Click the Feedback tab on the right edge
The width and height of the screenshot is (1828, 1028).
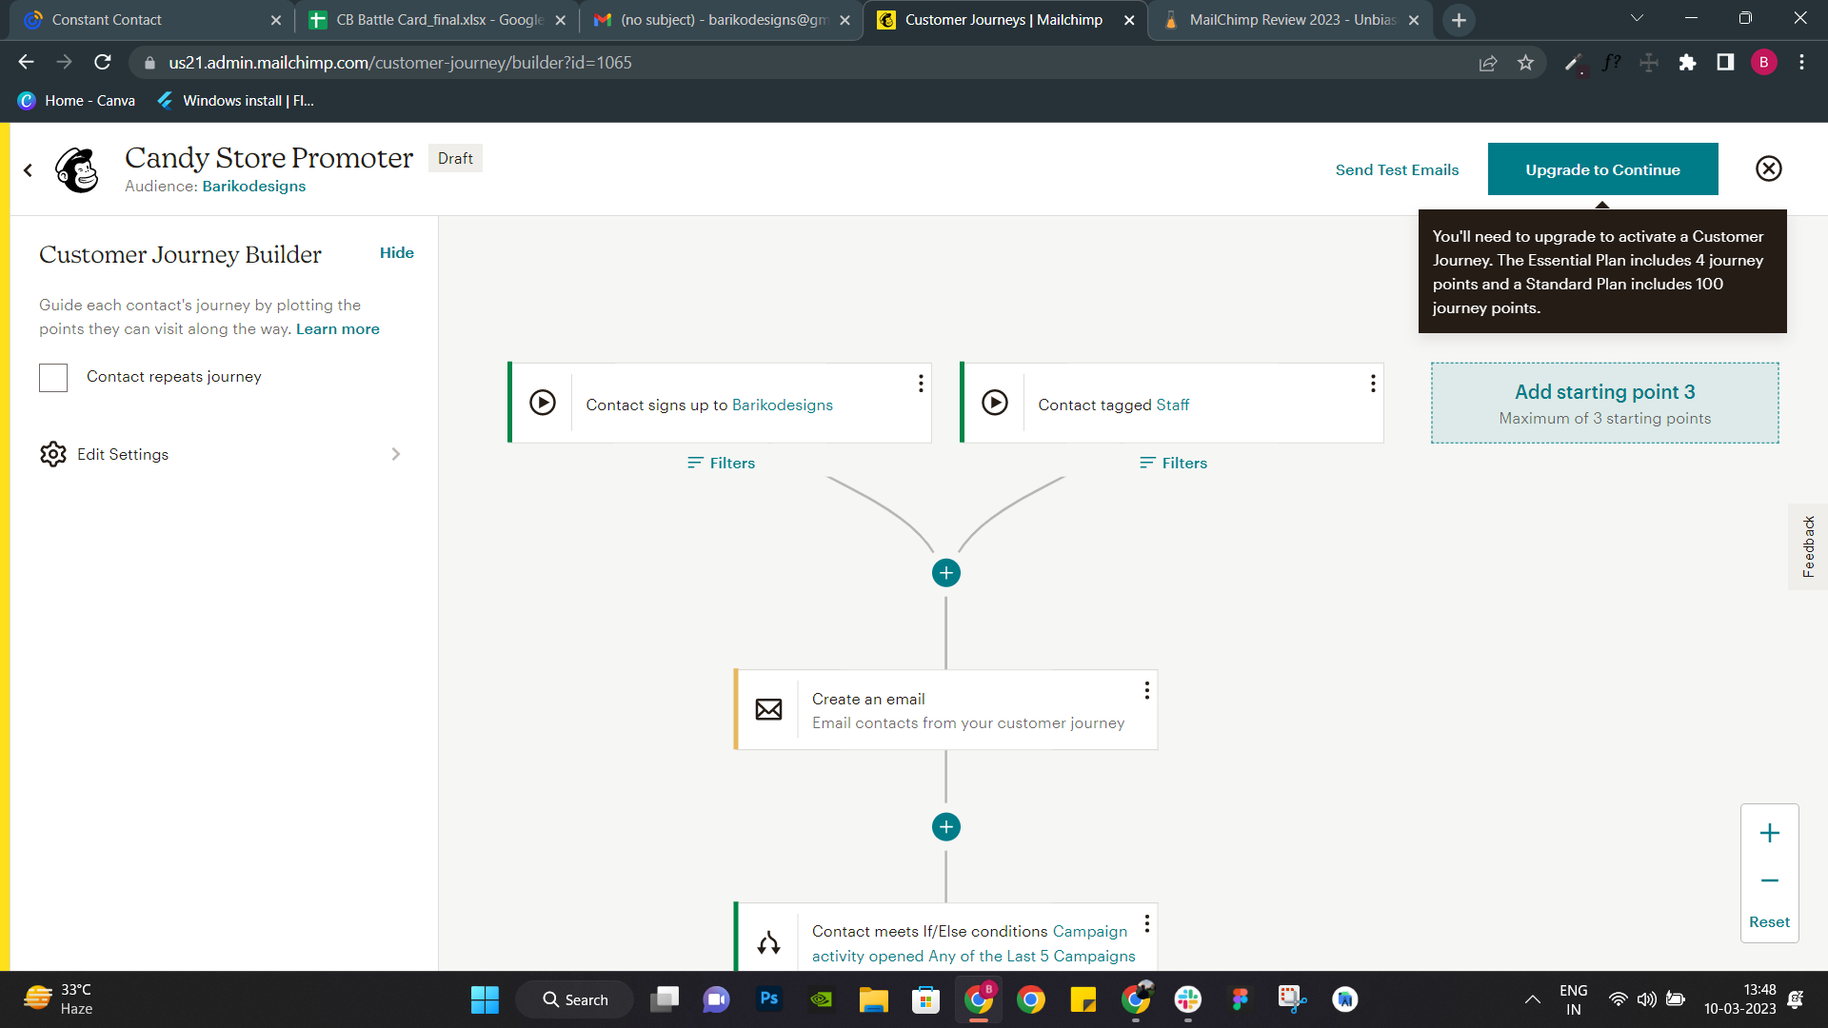[1810, 546]
